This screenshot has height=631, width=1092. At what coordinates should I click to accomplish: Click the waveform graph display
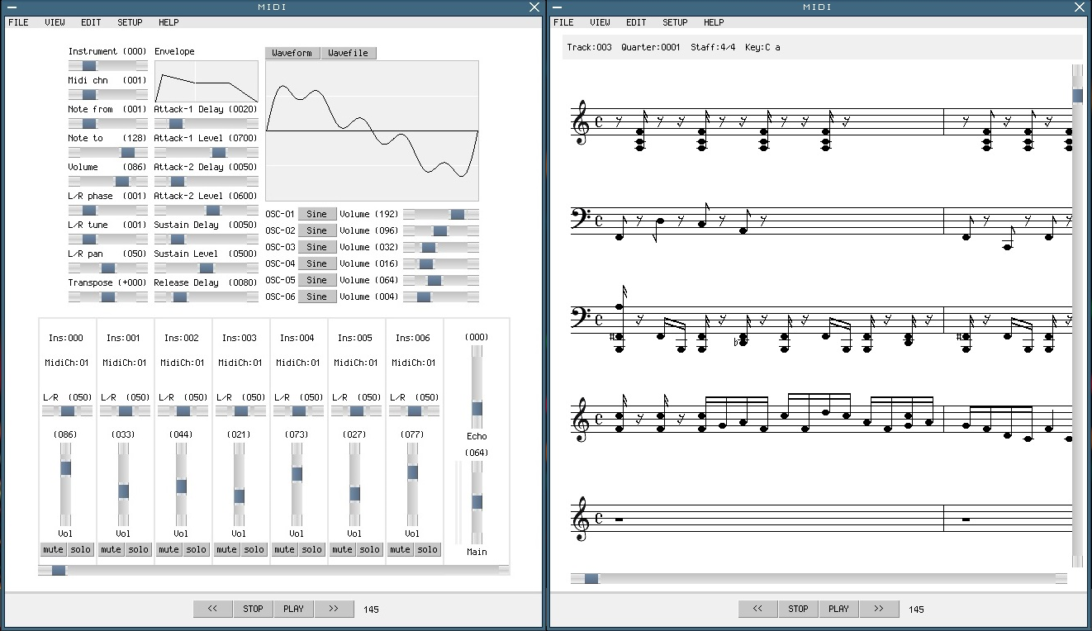372,130
